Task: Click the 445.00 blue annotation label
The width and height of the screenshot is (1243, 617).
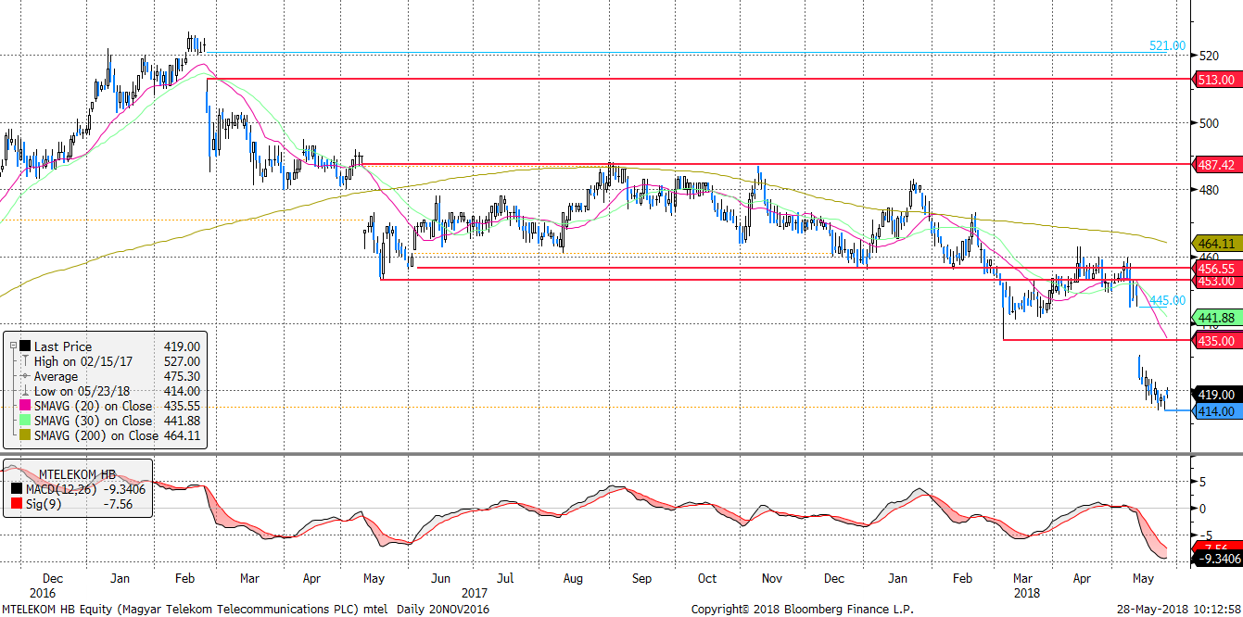Action: pyautogui.click(x=1168, y=300)
